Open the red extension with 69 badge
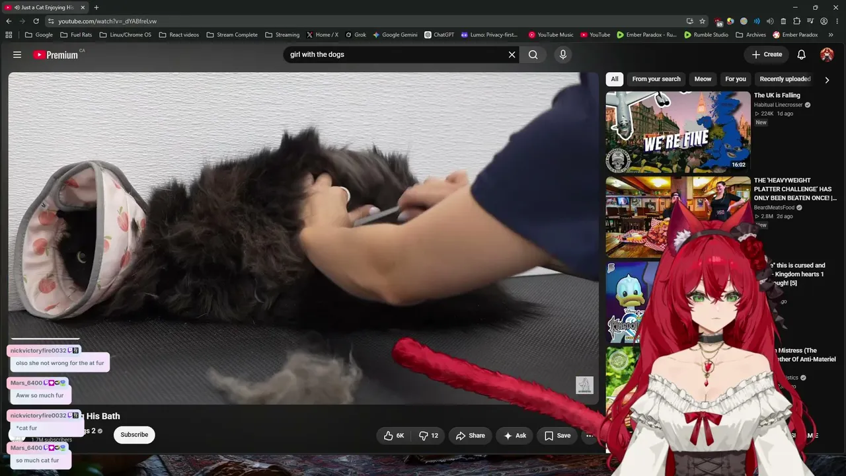 click(x=718, y=21)
